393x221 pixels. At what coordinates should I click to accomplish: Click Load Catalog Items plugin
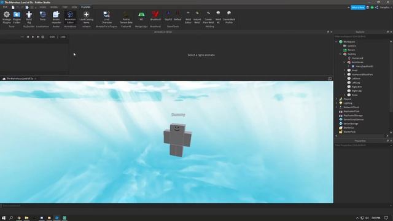point(86,17)
